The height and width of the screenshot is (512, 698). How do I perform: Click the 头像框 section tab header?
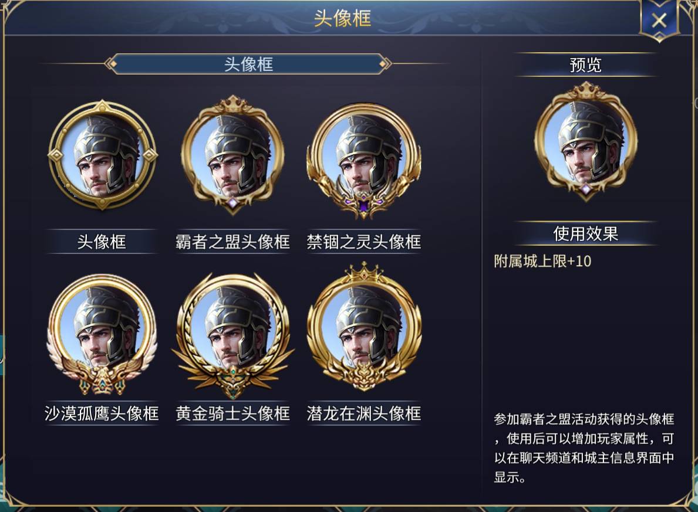click(x=248, y=64)
